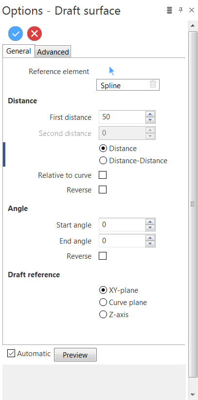
Task: Cancel with the red X icon
Action: click(x=35, y=34)
